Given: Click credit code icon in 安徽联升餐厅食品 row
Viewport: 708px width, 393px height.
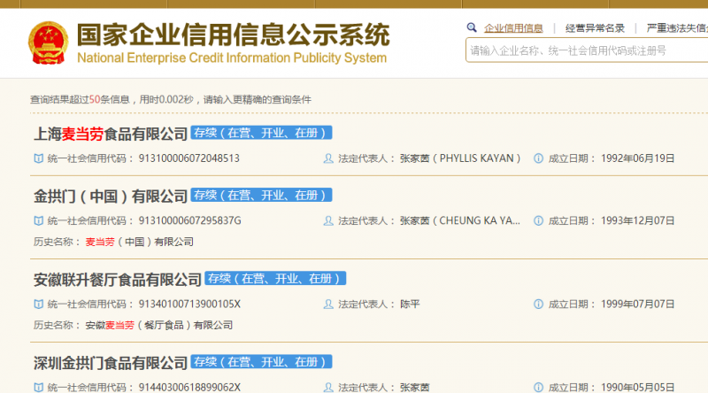Looking at the screenshot, I should tap(37, 304).
